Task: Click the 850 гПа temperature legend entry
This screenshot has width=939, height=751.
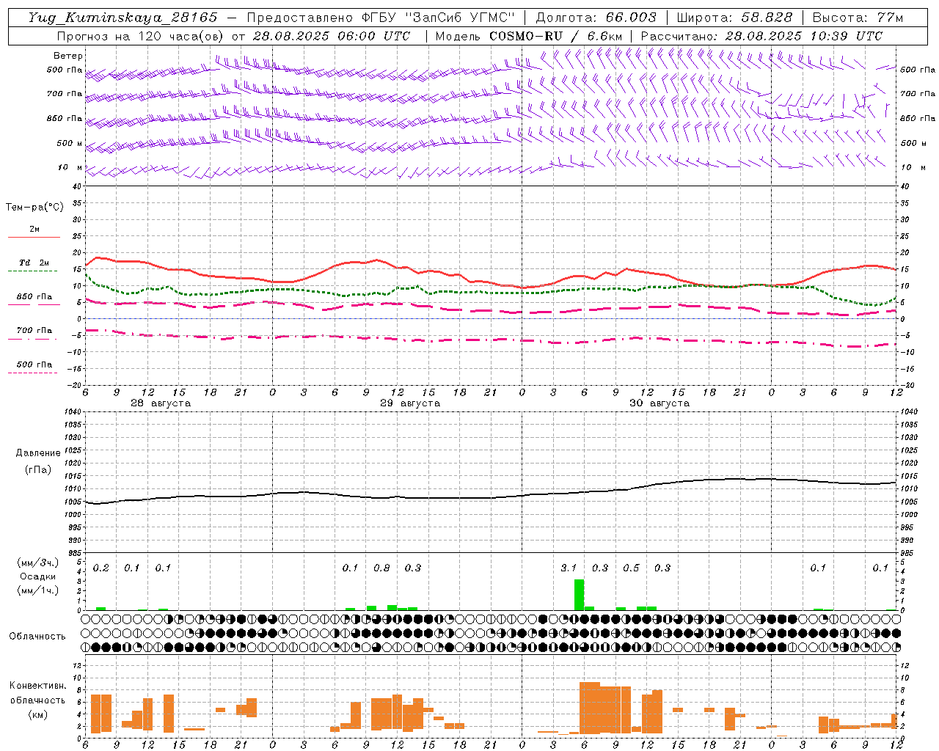Action: pyautogui.click(x=34, y=297)
